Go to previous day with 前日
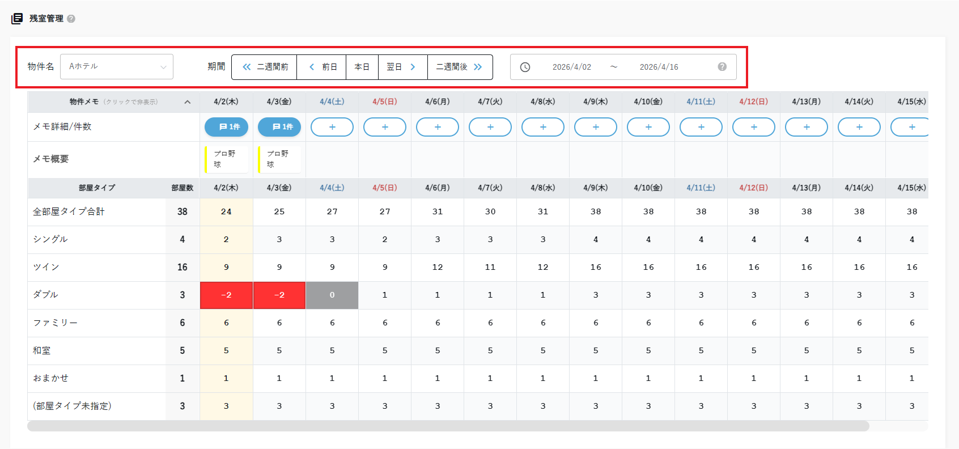This screenshot has height=449, width=959. (322, 67)
